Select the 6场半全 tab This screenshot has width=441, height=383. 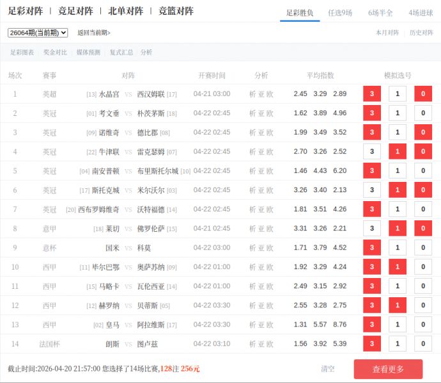380,13
